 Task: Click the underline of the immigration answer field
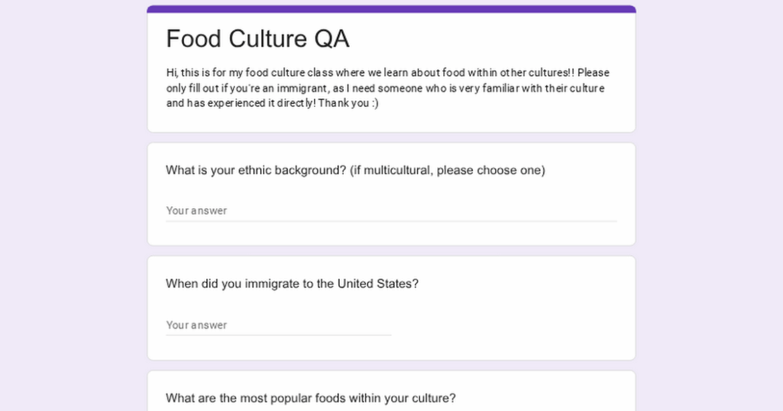point(279,333)
